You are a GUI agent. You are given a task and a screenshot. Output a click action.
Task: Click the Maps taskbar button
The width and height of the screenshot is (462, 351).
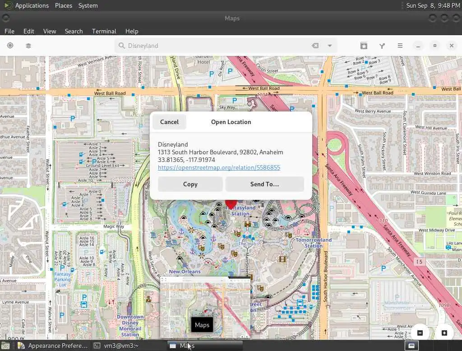(x=205, y=346)
